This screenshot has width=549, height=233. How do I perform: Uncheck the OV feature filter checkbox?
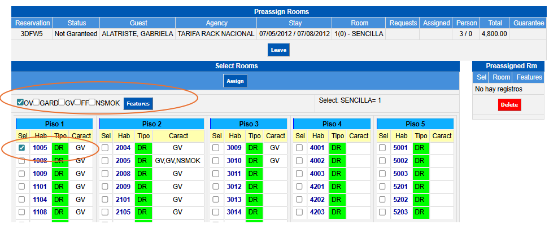pos(20,103)
